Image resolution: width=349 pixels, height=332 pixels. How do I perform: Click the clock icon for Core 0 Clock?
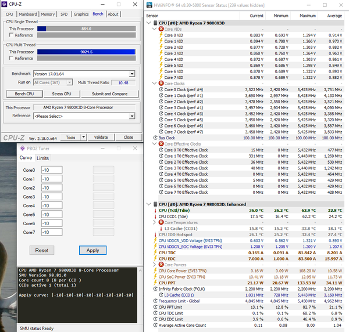161,89
